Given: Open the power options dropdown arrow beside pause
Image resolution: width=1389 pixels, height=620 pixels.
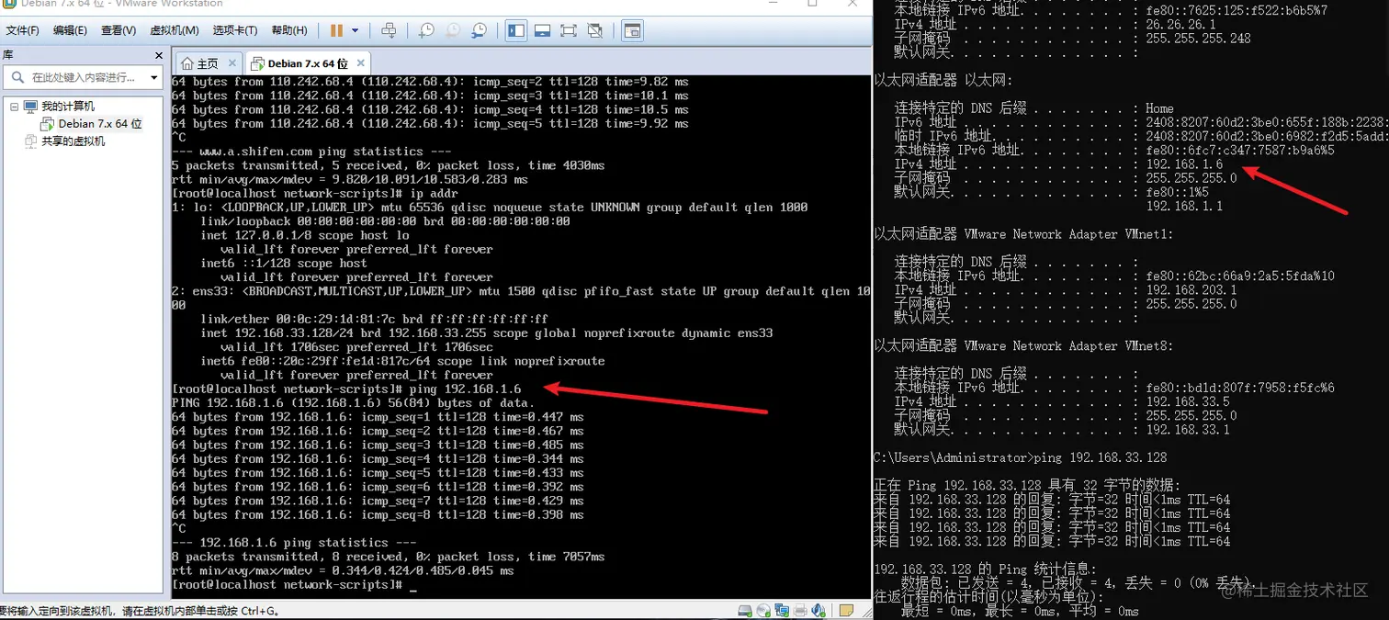Looking at the screenshot, I should 356,30.
